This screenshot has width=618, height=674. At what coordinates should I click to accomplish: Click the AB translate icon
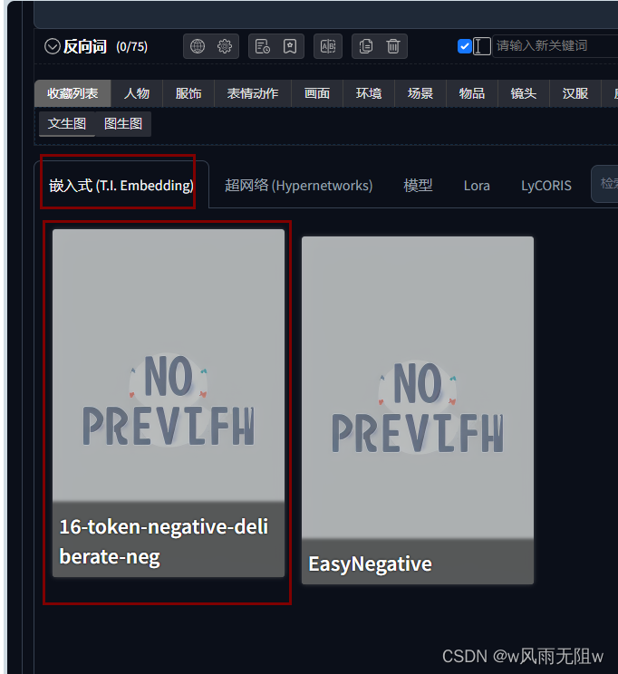pos(328,46)
